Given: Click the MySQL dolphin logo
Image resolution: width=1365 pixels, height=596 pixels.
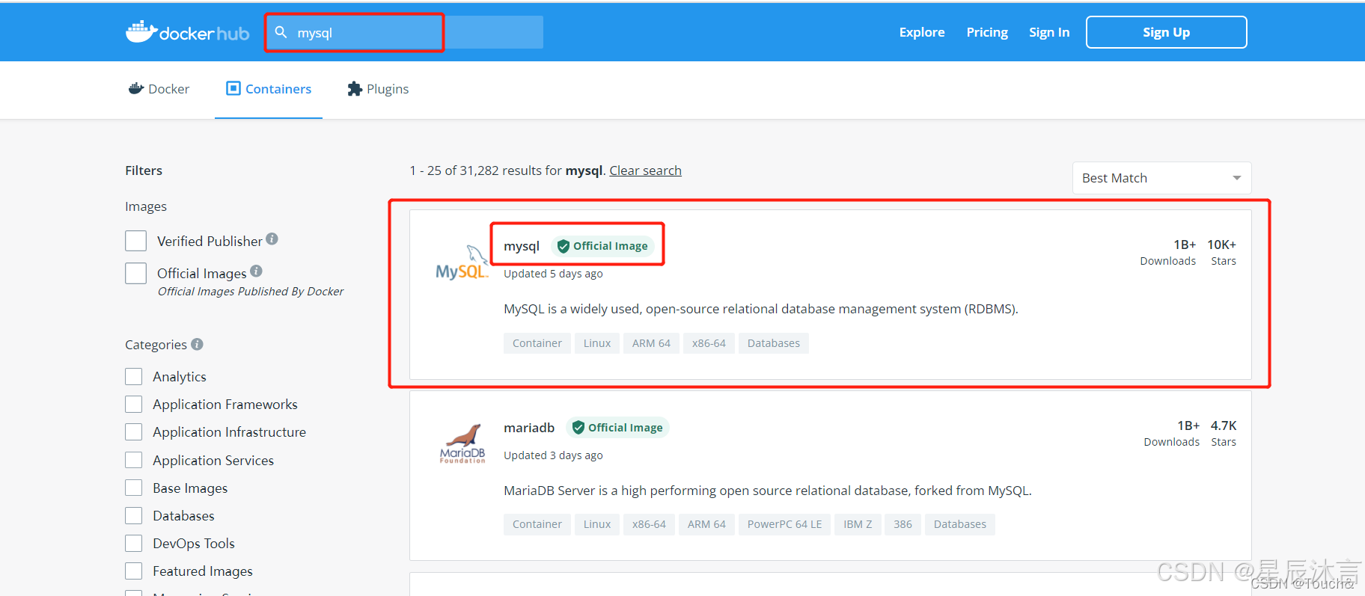Looking at the screenshot, I should point(462,262).
